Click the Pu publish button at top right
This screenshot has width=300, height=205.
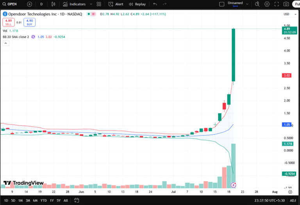point(296,4)
